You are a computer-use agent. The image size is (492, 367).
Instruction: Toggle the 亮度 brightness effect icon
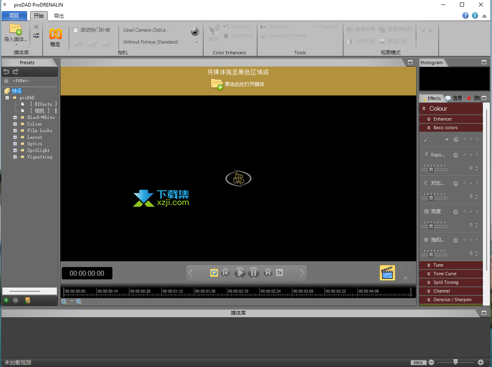[427, 211]
